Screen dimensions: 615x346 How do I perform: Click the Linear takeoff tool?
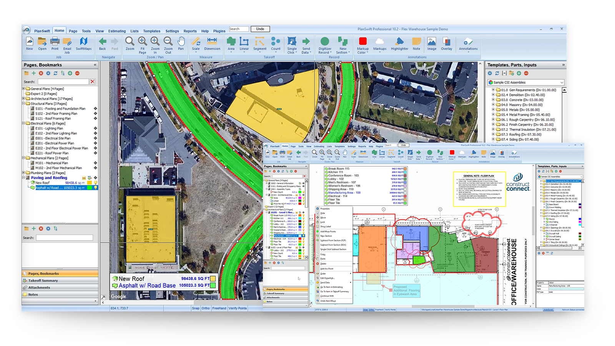[x=244, y=43]
